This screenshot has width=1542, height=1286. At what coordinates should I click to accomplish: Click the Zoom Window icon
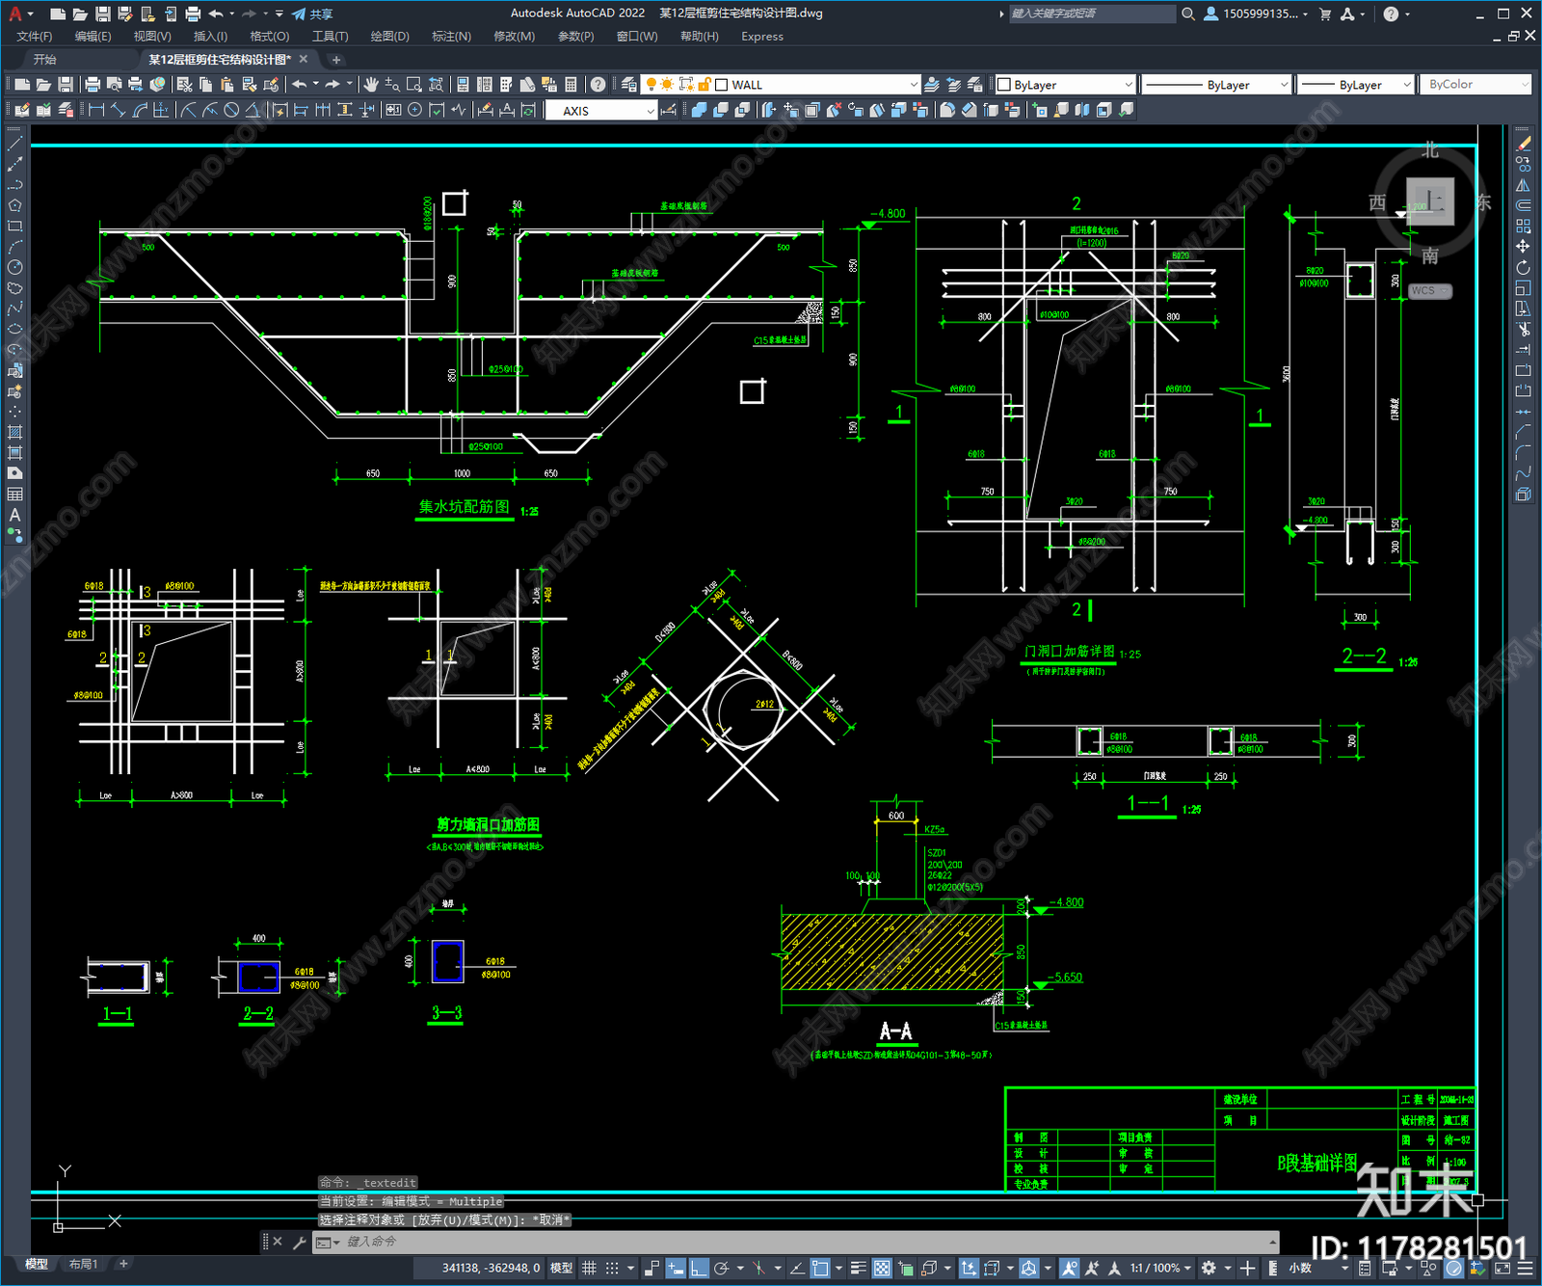coord(414,85)
